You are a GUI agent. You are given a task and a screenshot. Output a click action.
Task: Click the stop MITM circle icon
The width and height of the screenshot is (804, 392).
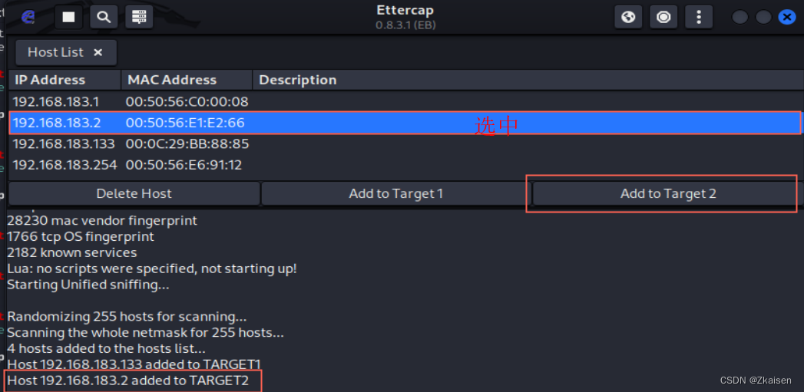click(663, 17)
